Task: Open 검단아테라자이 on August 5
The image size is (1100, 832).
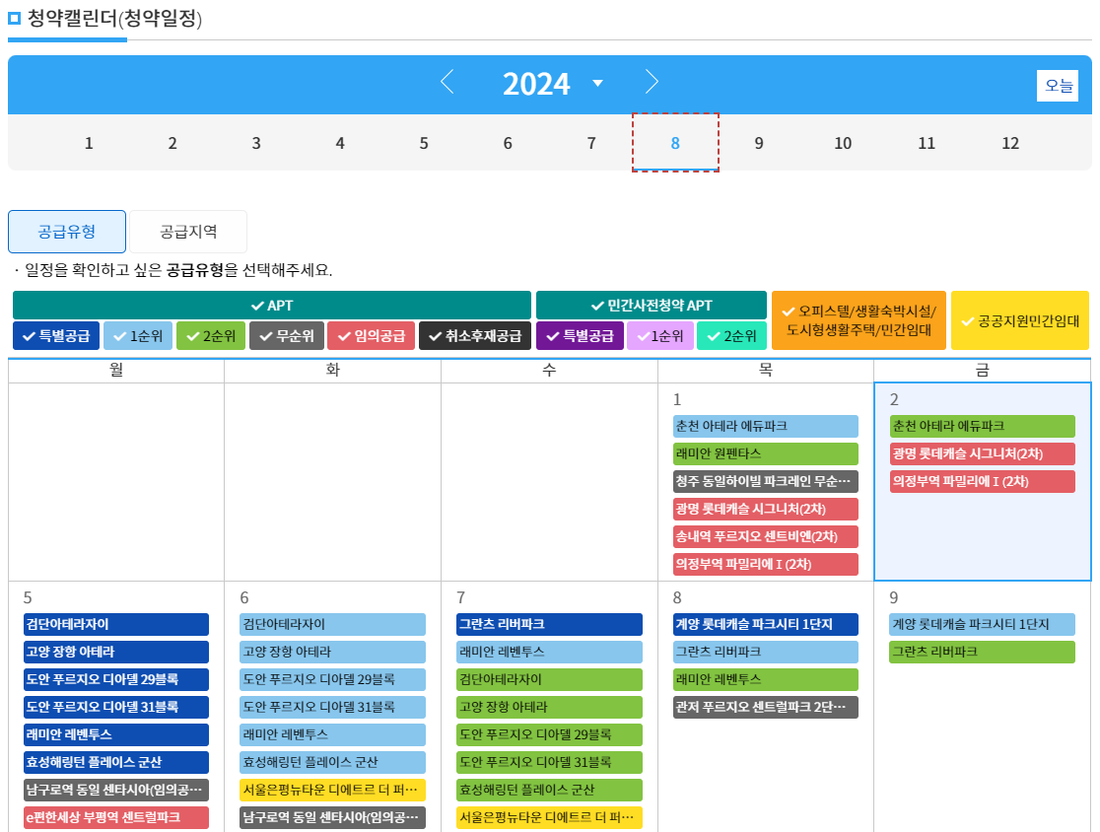Action: coord(115,624)
